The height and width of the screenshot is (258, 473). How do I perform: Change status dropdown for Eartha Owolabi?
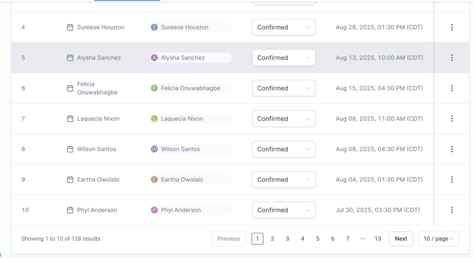[284, 180]
